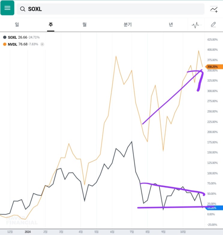Image resolution: width=223 pixels, height=235 pixels.
Task: Remove the NVDL comparison series
Action: click(x=42, y=44)
